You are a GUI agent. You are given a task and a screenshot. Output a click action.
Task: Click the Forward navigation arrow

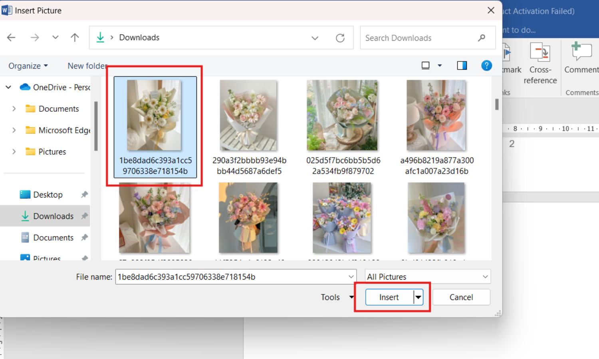point(35,37)
